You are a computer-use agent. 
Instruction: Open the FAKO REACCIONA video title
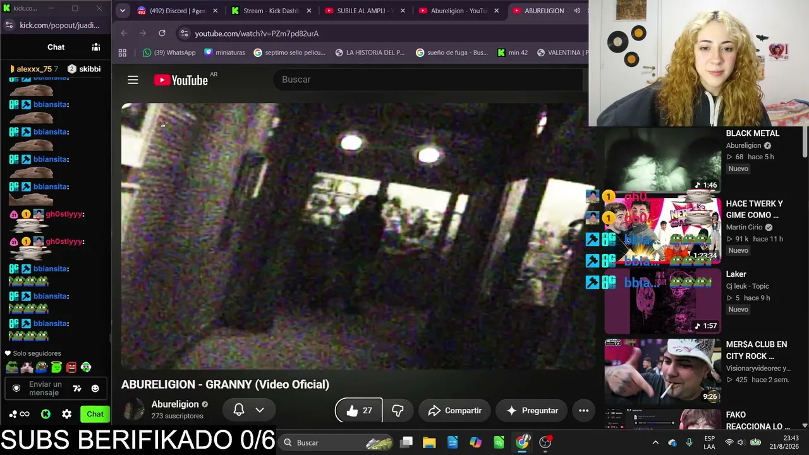point(758,420)
